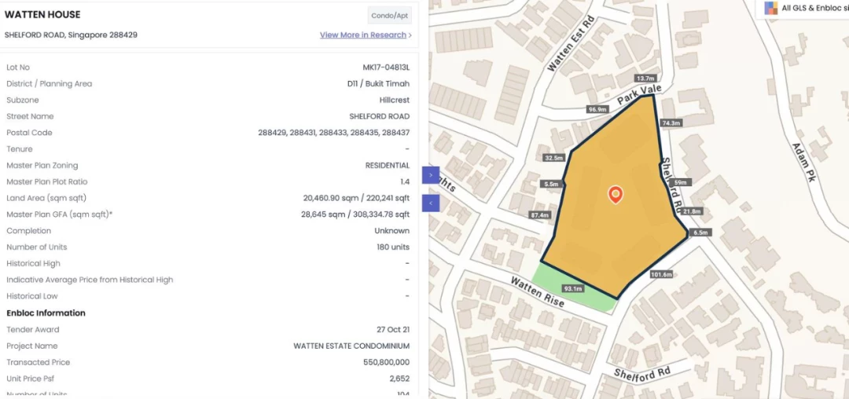849x399 pixels.
Task: Click the 101.6m boundary length label
Action: click(661, 274)
